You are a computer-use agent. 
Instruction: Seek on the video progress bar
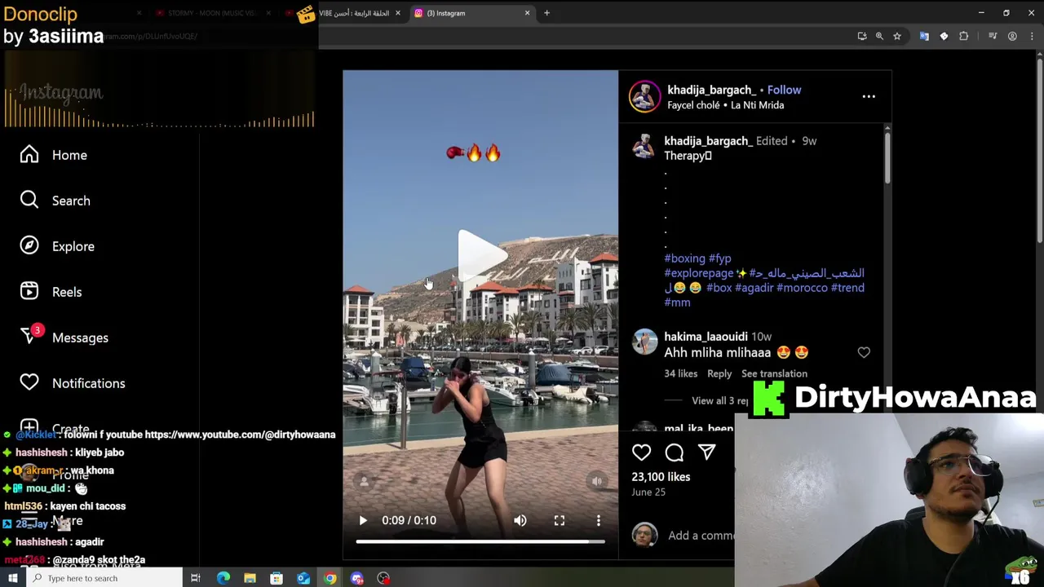click(x=480, y=541)
